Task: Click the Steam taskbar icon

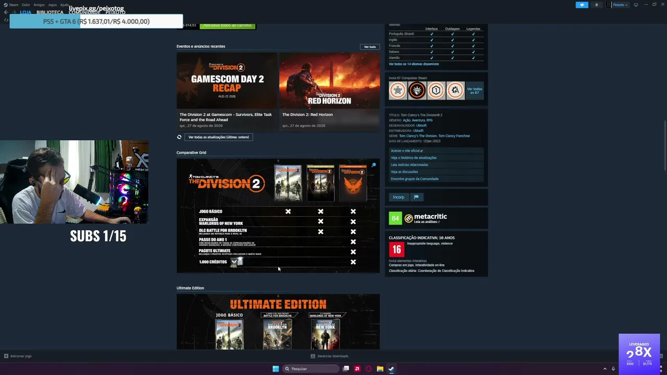Action: click(x=391, y=369)
